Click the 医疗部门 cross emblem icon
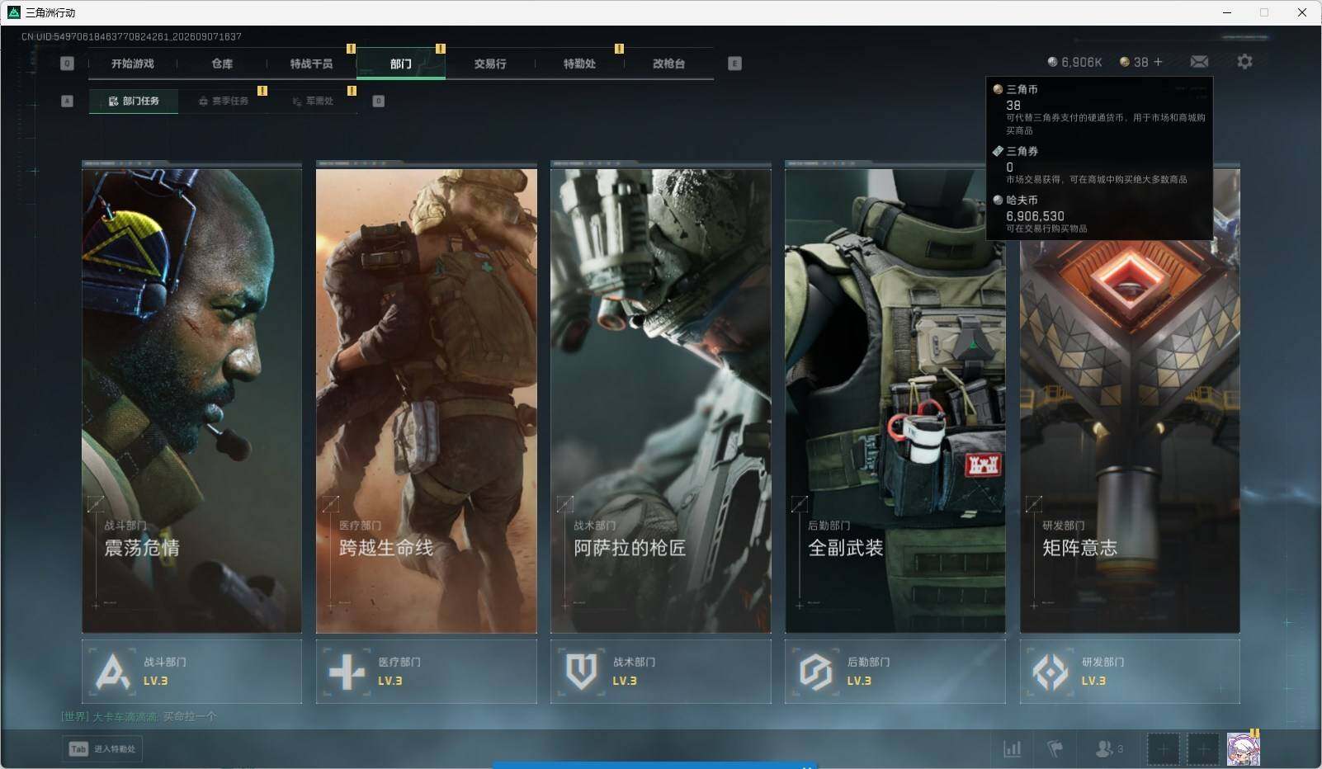Image resolution: width=1322 pixels, height=769 pixels. click(x=347, y=672)
